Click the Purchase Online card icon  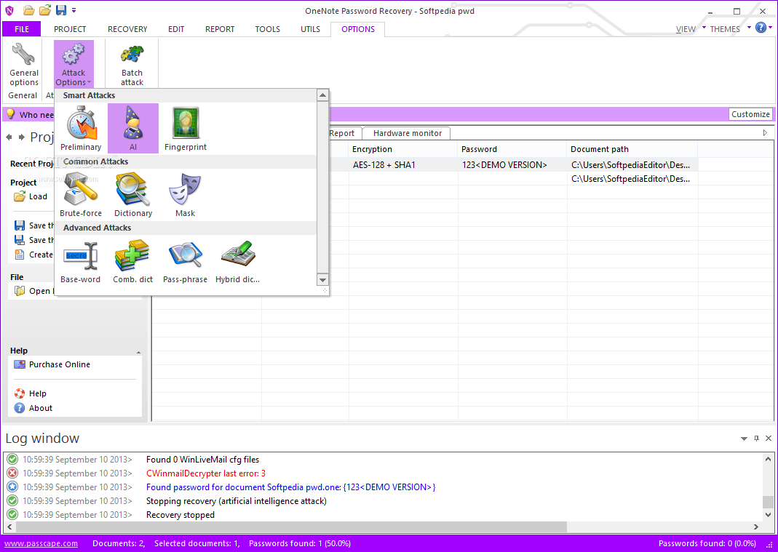coord(20,364)
